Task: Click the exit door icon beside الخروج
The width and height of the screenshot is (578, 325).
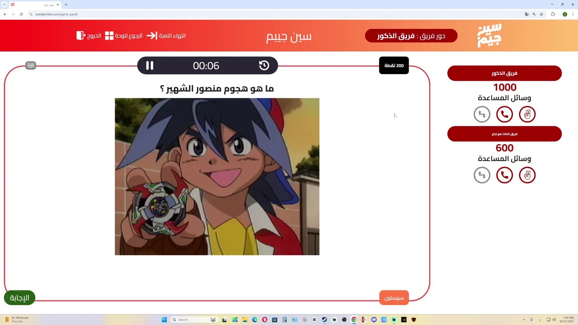Action: coord(81,35)
